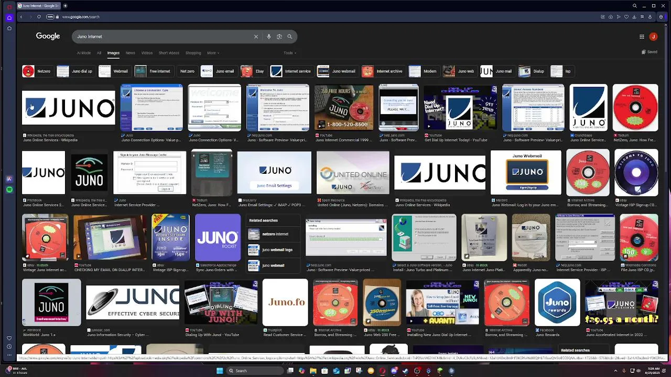The width and height of the screenshot is (671, 377).
Task: Open the Juno Rocket purple image result
Action: [218, 238]
